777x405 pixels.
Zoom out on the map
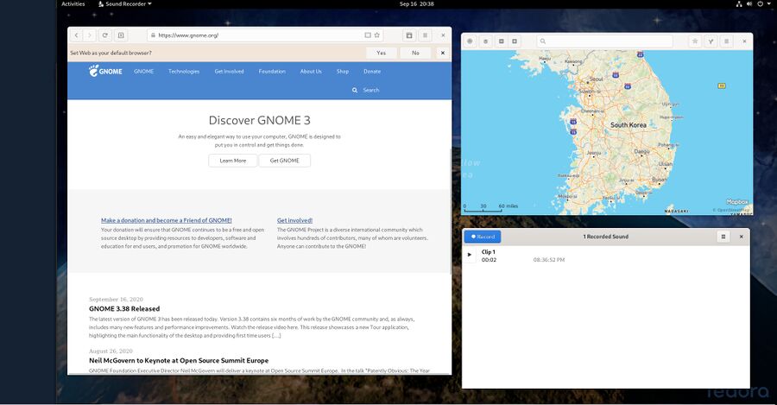(502, 41)
